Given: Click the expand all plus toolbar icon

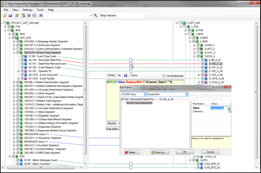Looking at the screenshot, I should tap(29, 15).
